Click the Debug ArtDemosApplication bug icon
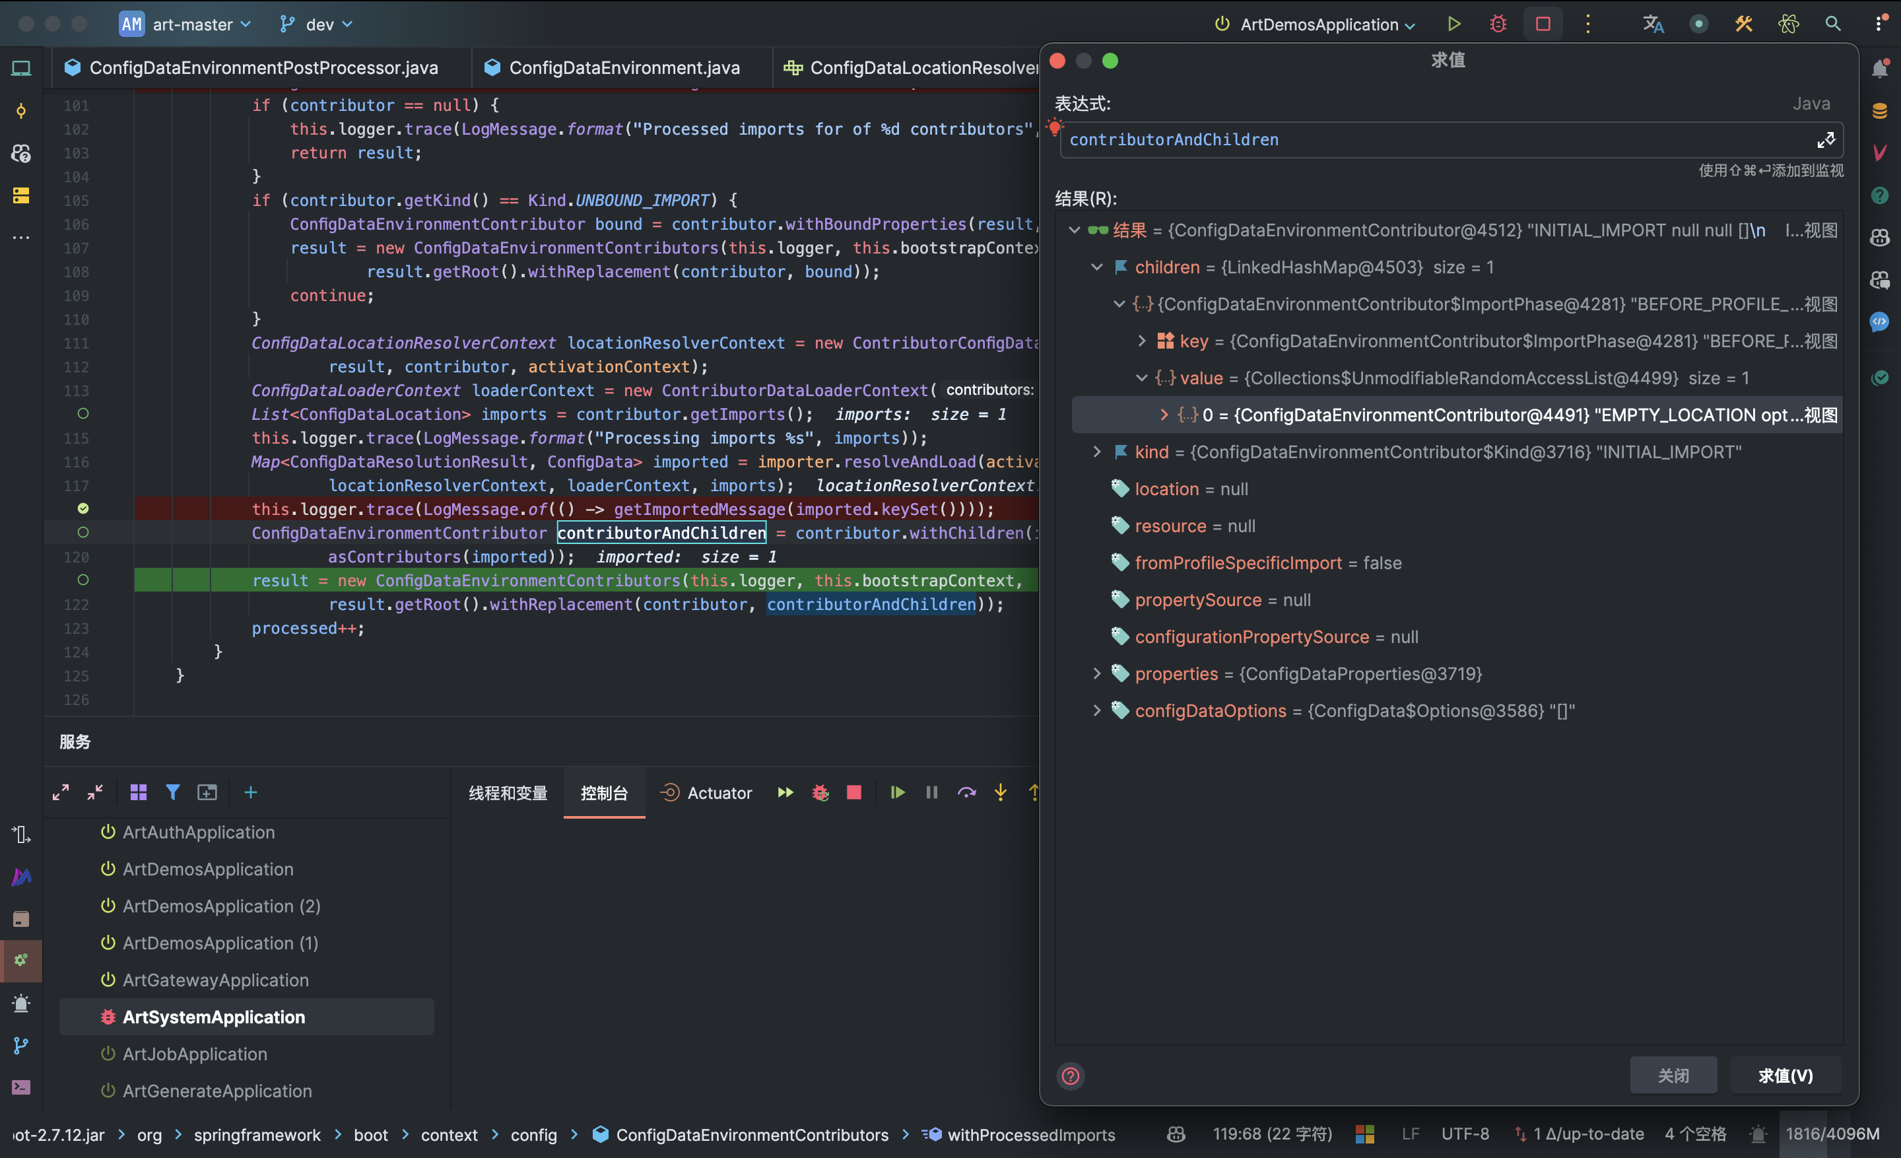Screen dimensions: 1901x1158 point(1498,24)
